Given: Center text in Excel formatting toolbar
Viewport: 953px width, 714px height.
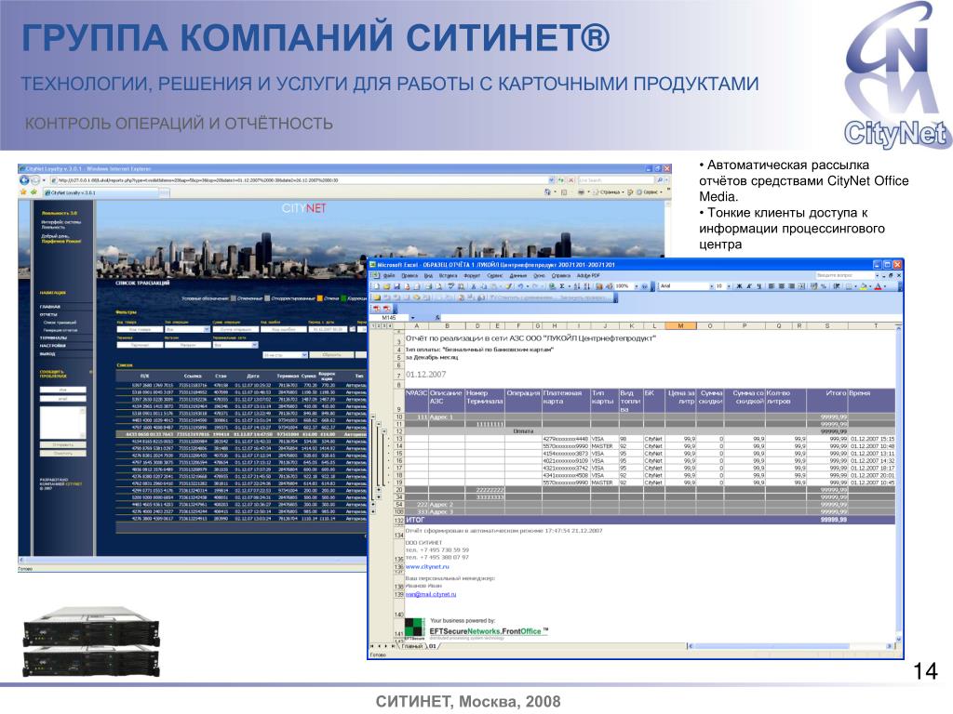Looking at the screenshot, I should (x=782, y=286).
